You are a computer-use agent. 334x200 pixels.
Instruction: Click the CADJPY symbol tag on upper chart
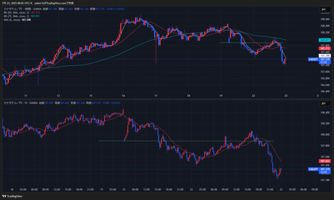coord(313,60)
